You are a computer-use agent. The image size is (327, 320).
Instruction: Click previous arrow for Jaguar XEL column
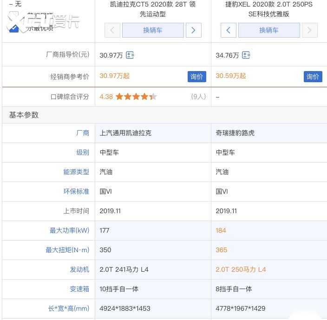click(229, 30)
